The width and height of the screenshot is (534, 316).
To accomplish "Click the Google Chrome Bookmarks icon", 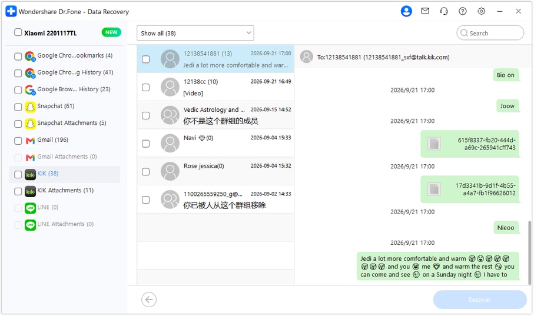I will pos(30,56).
